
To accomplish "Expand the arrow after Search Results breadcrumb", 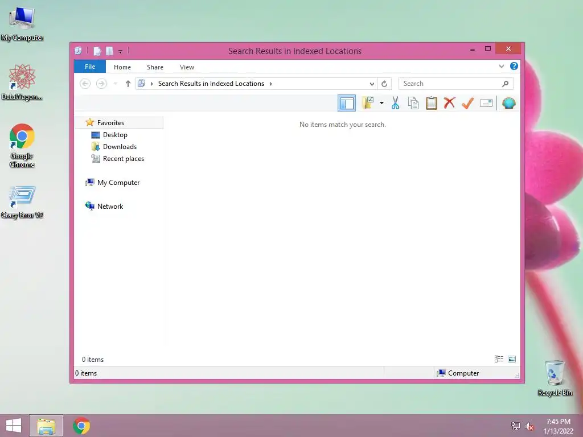I will [270, 84].
